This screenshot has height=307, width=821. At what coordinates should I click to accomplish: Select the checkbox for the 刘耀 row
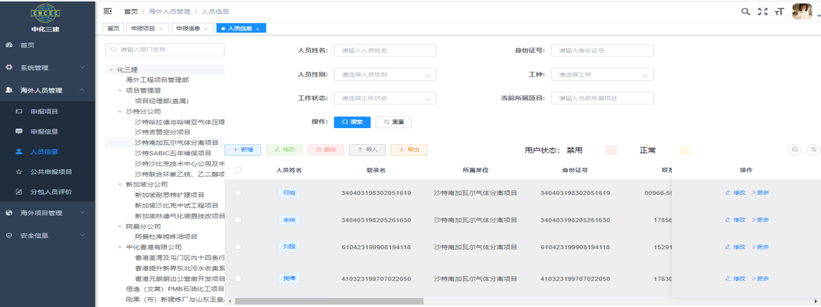click(238, 247)
